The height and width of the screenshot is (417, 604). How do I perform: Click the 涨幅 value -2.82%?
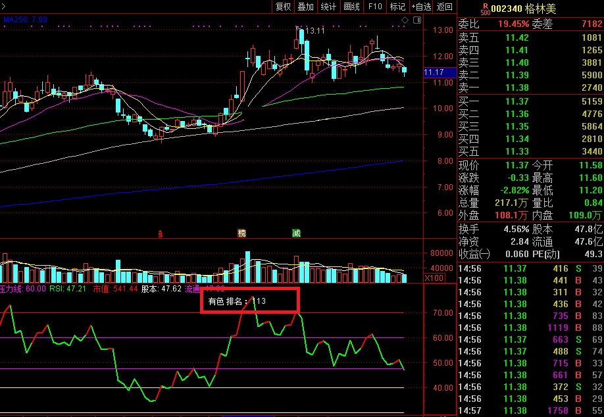click(515, 191)
